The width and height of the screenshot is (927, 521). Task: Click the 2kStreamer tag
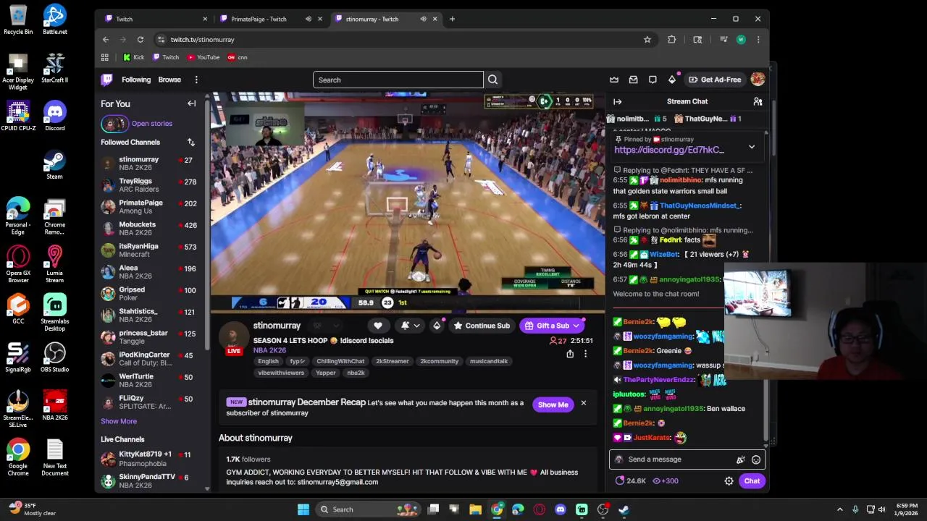(x=393, y=361)
